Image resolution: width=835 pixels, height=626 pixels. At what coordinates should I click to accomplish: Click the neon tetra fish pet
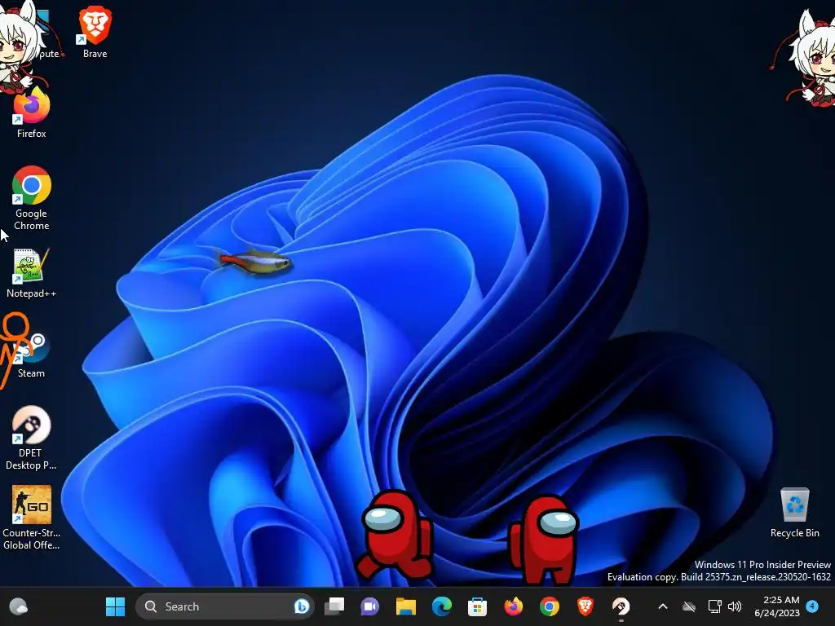click(255, 262)
